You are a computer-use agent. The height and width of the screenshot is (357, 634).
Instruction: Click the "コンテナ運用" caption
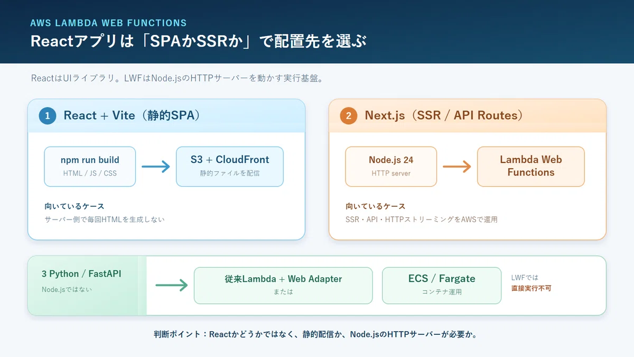442,292
